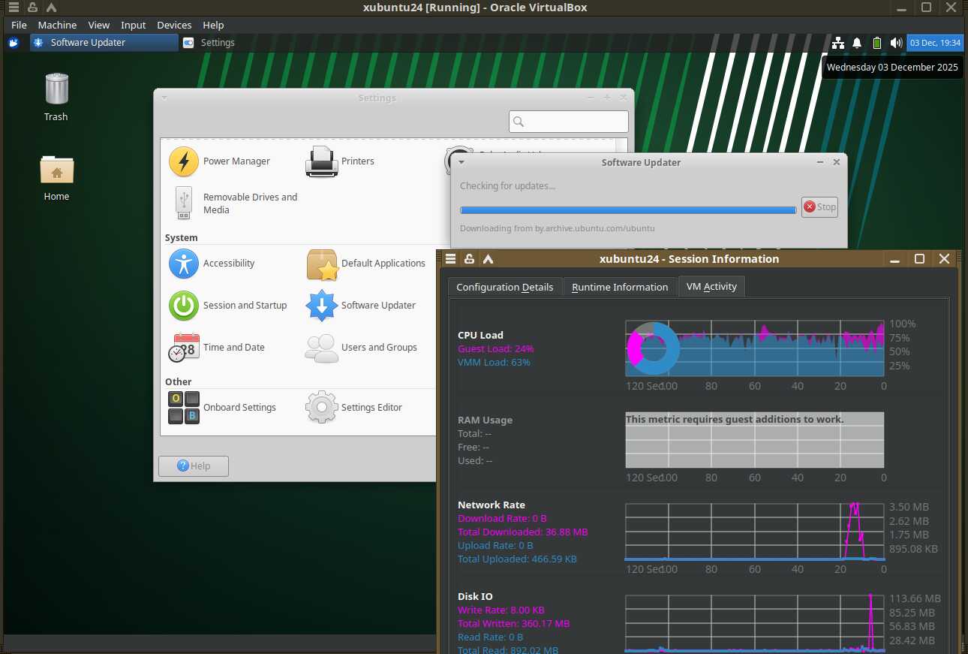Click the "Other" section heading in Settings
968x654 pixels.
click(x=179, y=382)
